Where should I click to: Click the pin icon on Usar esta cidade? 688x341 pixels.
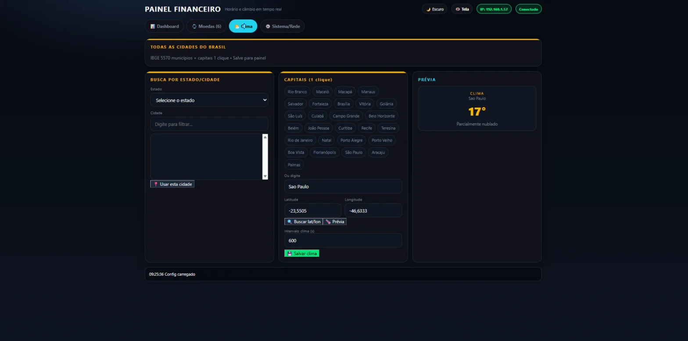tap(155, 184)
